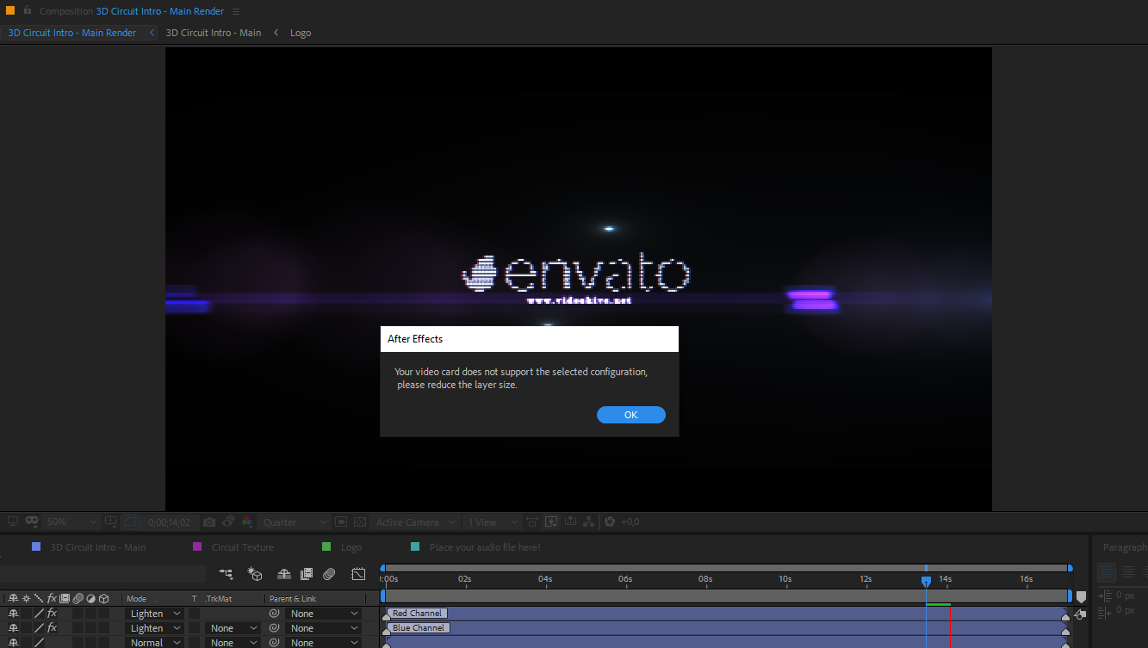Screen dimensions: 1148x648
Task: Open grid and guide options icon
Action: pyautogui.click(x=110, y=521)
